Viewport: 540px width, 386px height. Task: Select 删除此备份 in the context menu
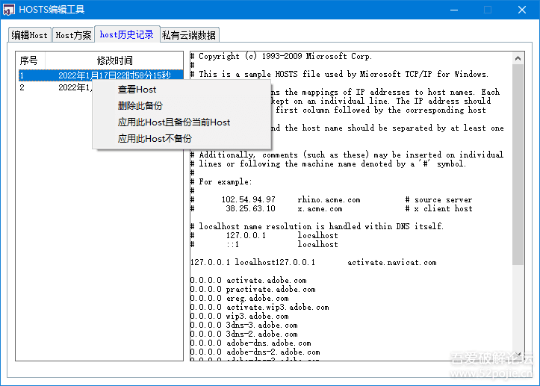point(140,106)
